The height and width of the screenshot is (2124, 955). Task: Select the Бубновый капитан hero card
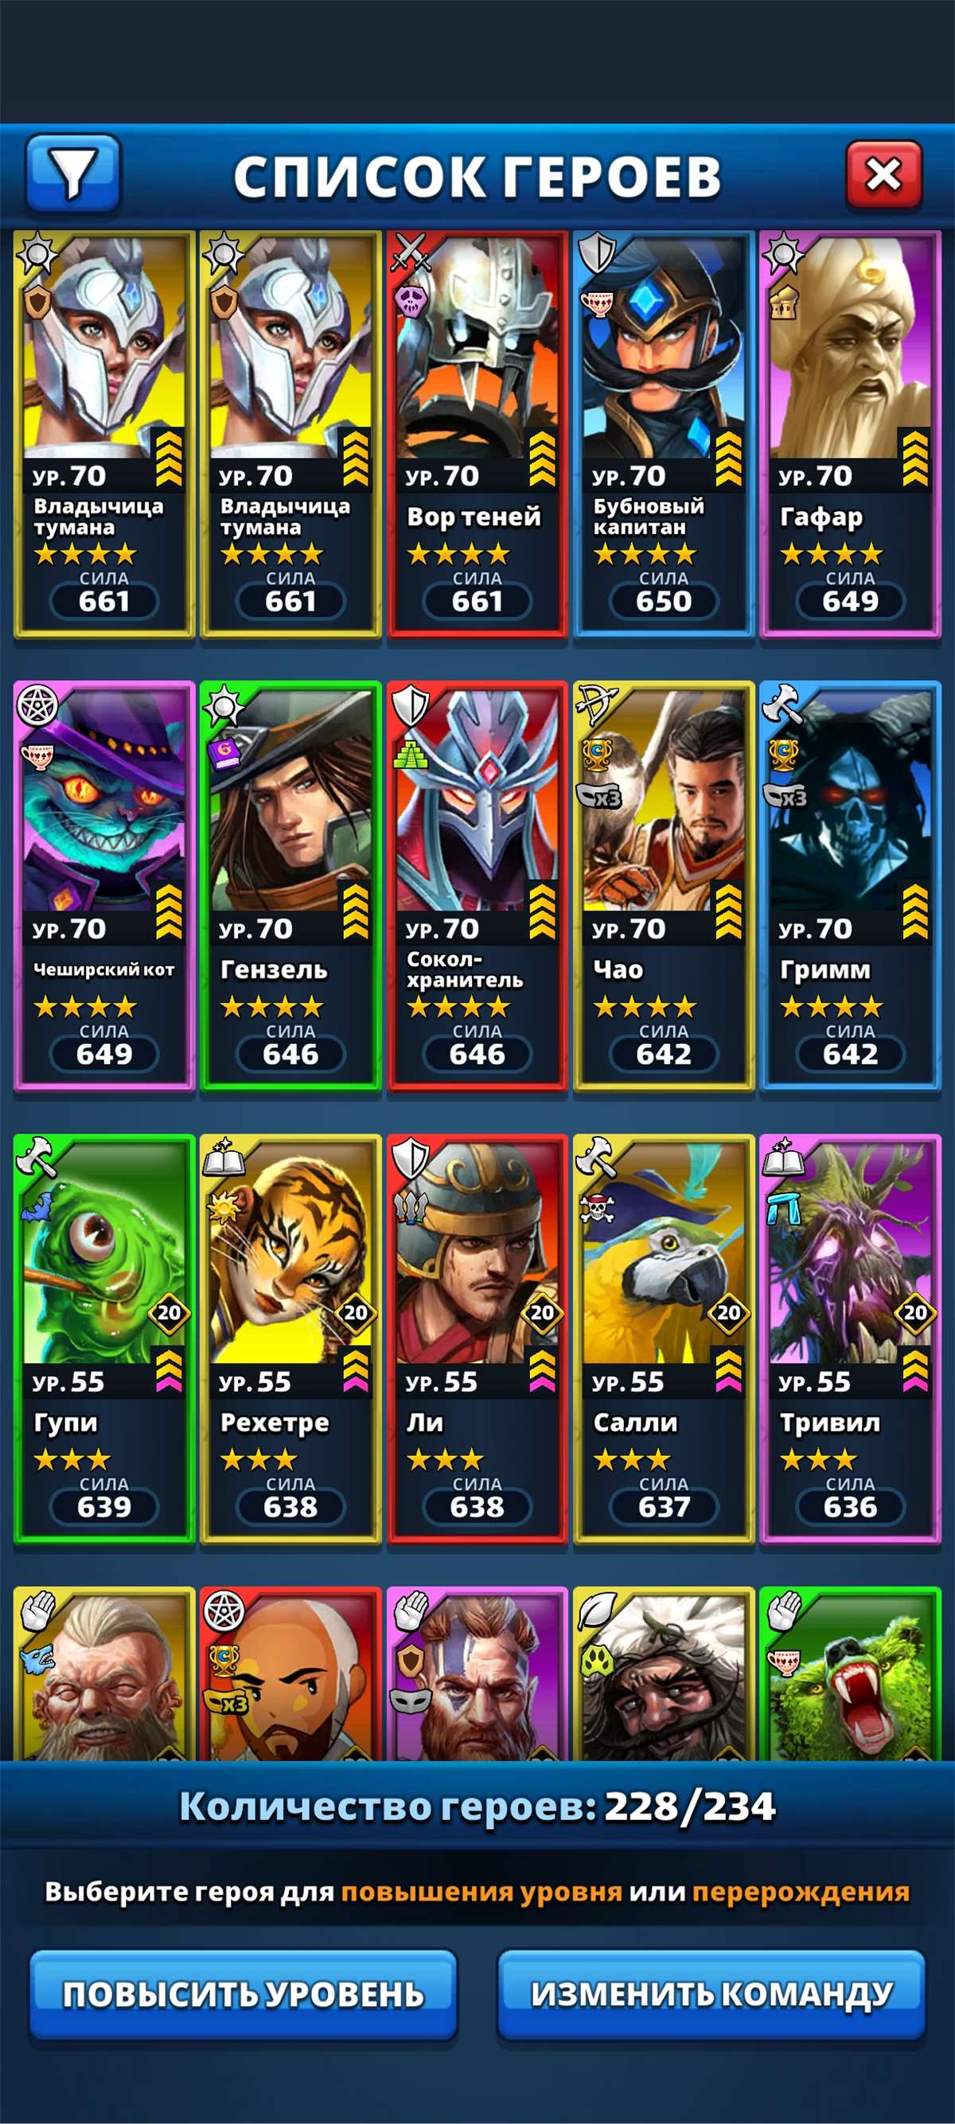[663, 434]
